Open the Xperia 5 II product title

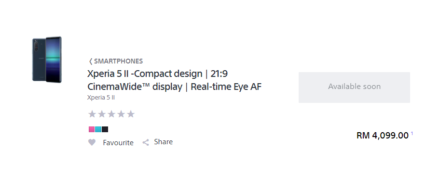174,80
